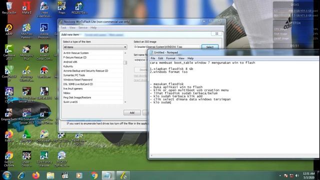This screenshot has height=180, width=320.
Task: Click Select button for ISO image
Action: [x=210, y=47]
